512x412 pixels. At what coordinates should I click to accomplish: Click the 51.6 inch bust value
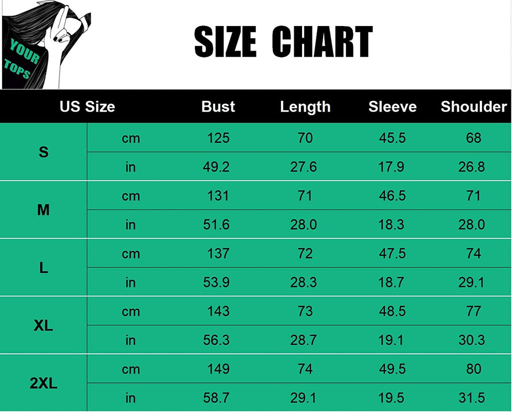pos(216,225)
